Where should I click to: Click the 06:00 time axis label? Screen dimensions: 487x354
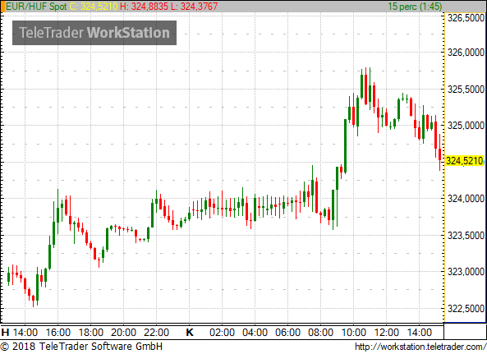click(x=287, y=333)
